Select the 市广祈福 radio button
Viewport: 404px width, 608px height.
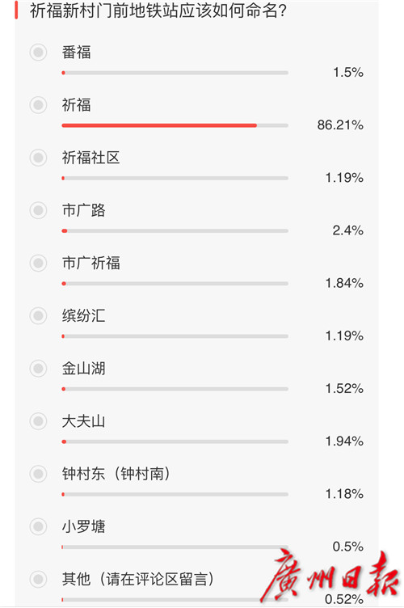tap(38, 264)
